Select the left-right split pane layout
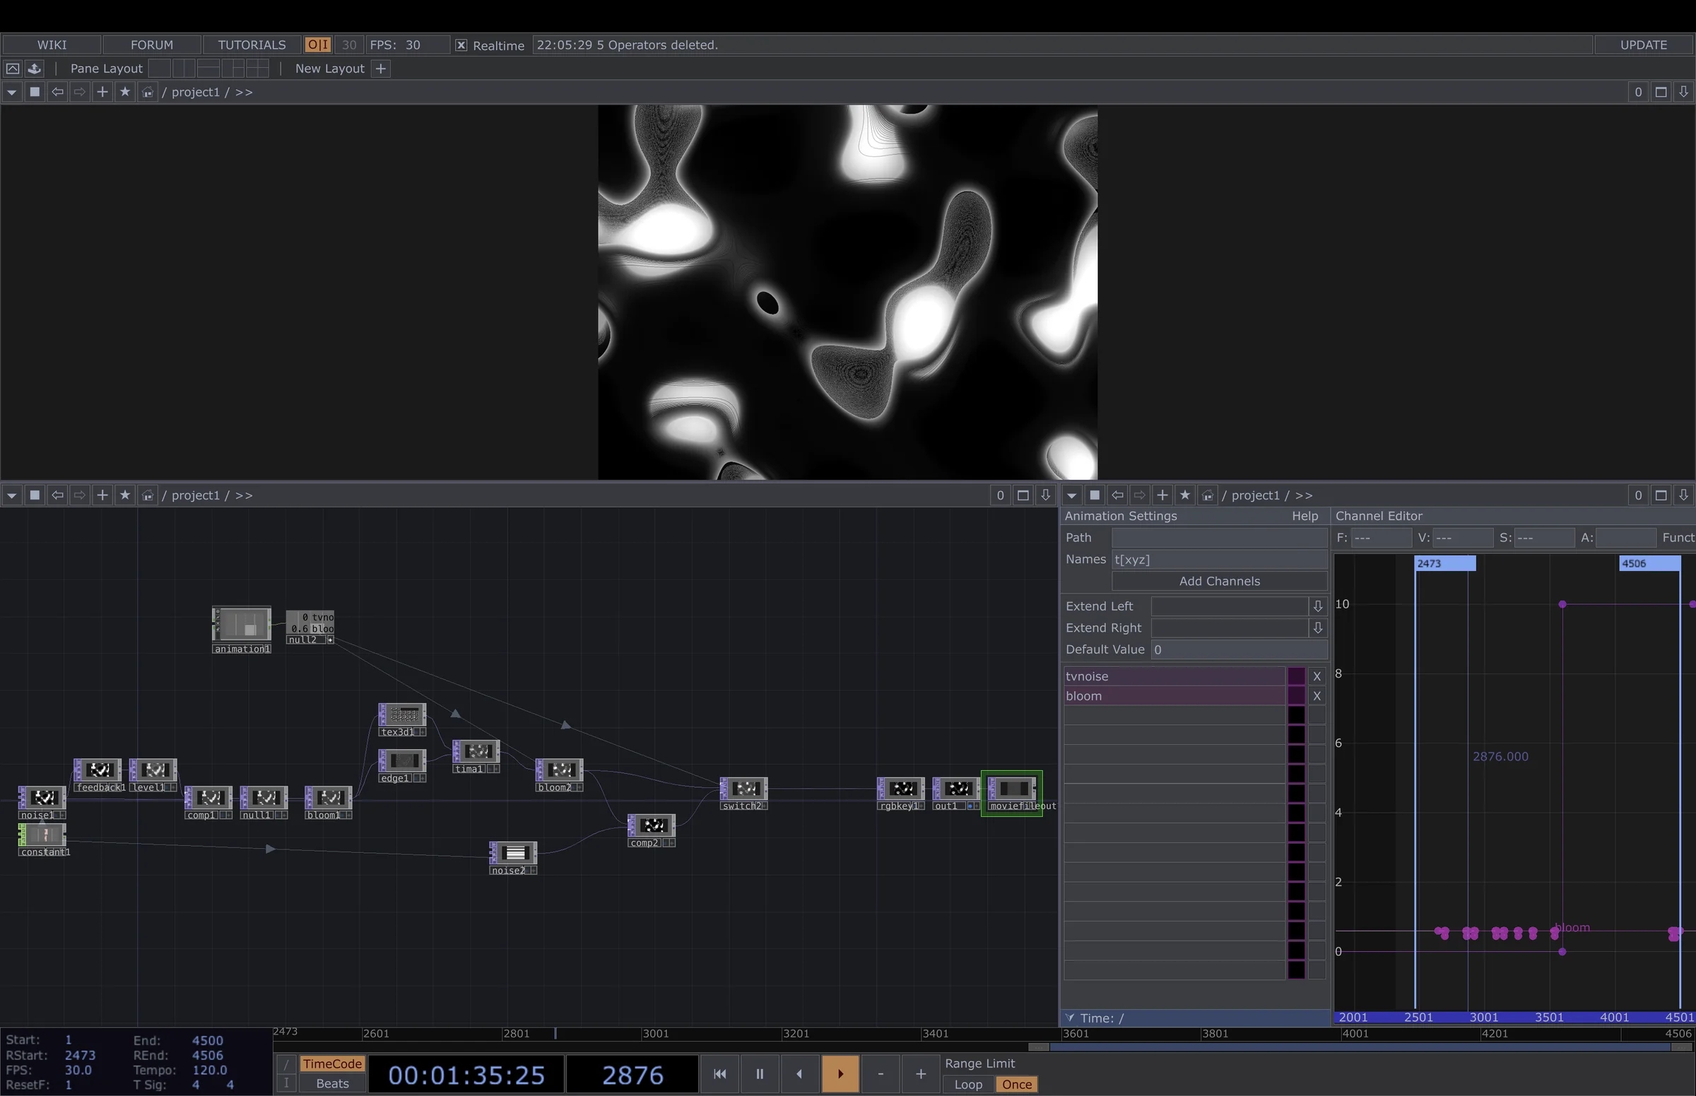This screenshot has width=1696, height=1096. pyautogui.click(x=184, y=69)
